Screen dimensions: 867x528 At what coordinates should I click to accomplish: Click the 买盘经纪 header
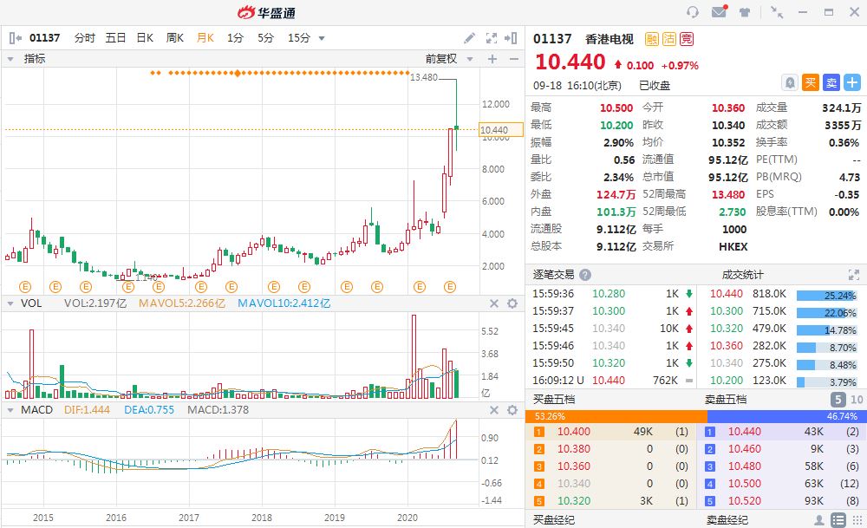[x=553, y=519]
